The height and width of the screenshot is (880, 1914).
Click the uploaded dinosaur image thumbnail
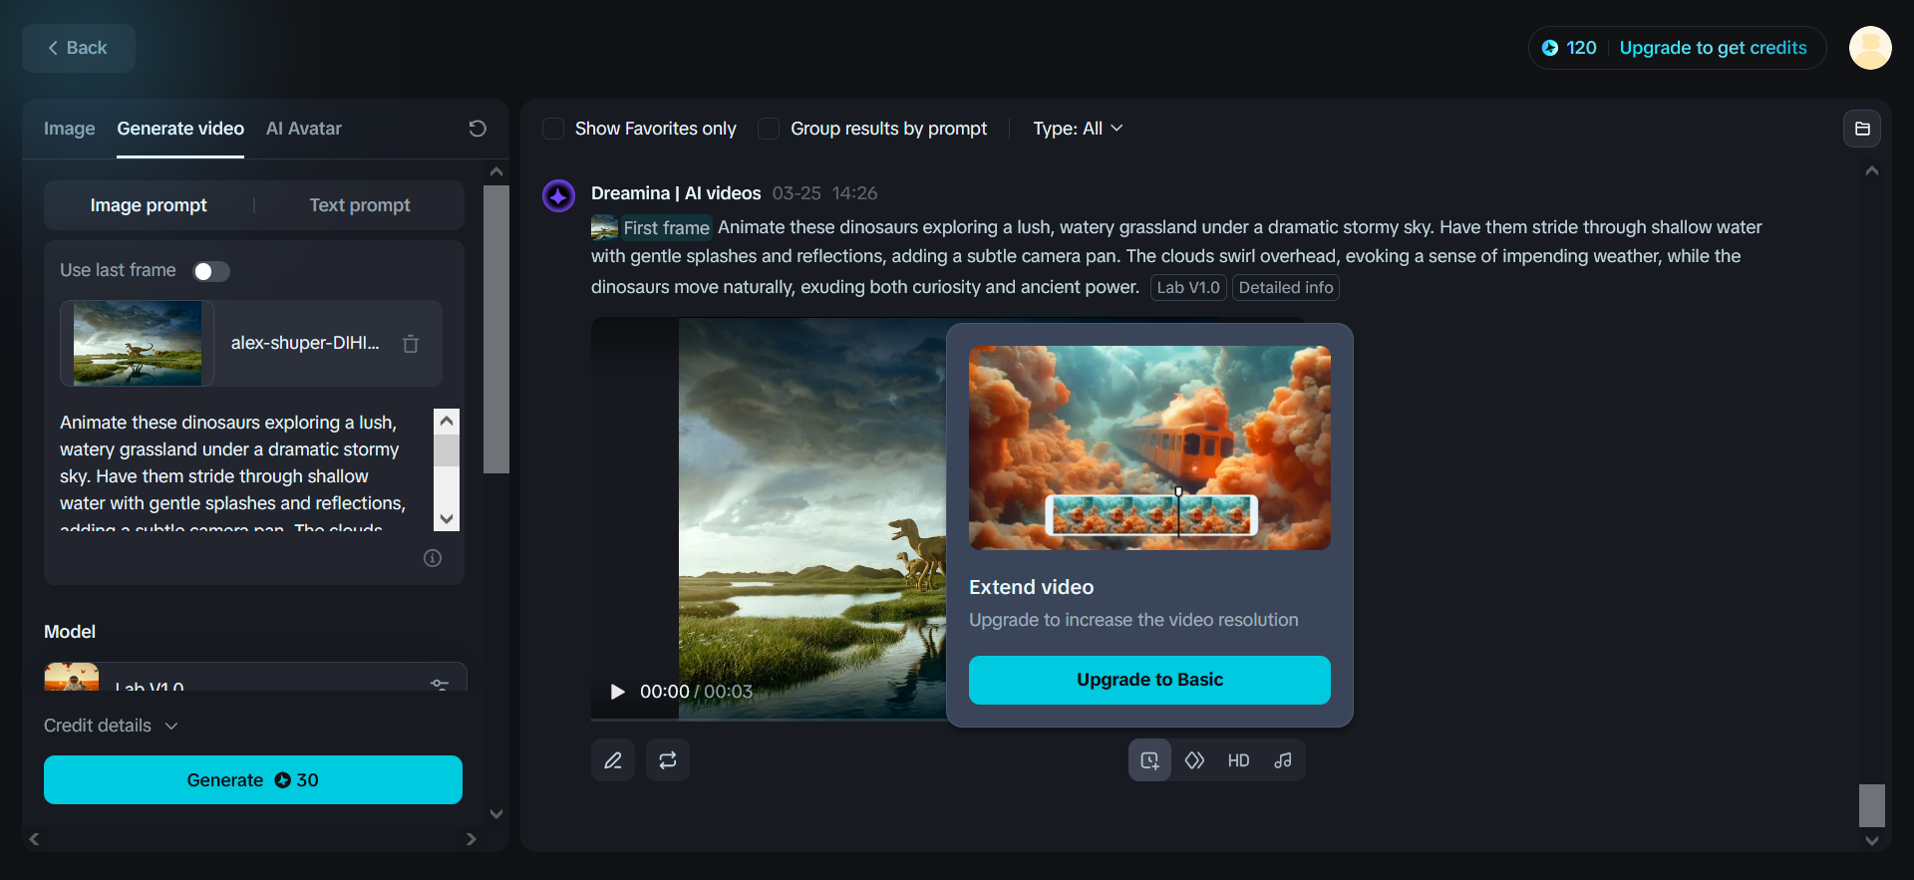(x=138, y=344)
